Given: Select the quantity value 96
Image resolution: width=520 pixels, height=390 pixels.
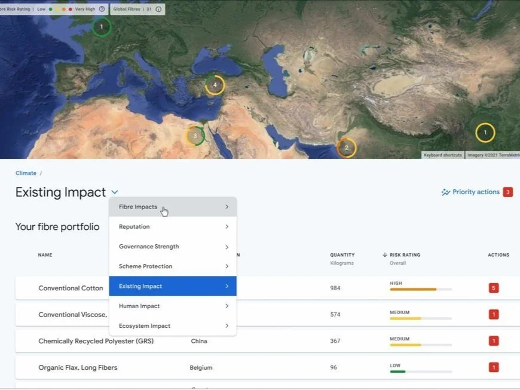Looking at the screenshot, I should pyautogui.click(x=334, y=367).
